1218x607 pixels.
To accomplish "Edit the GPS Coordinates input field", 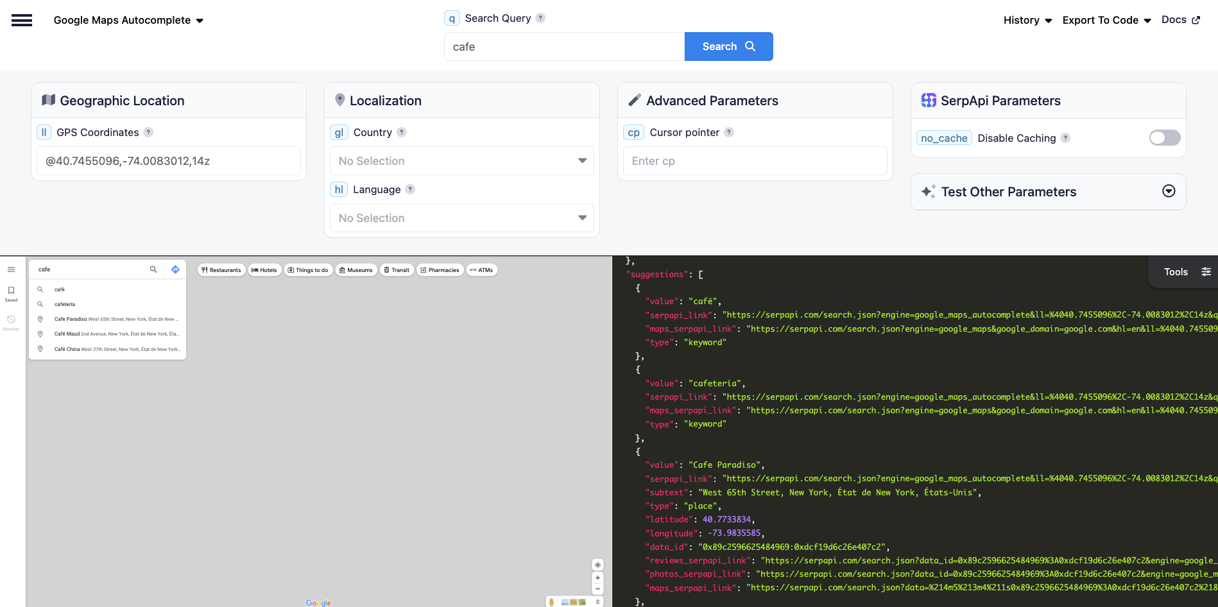I will [169, 161].
